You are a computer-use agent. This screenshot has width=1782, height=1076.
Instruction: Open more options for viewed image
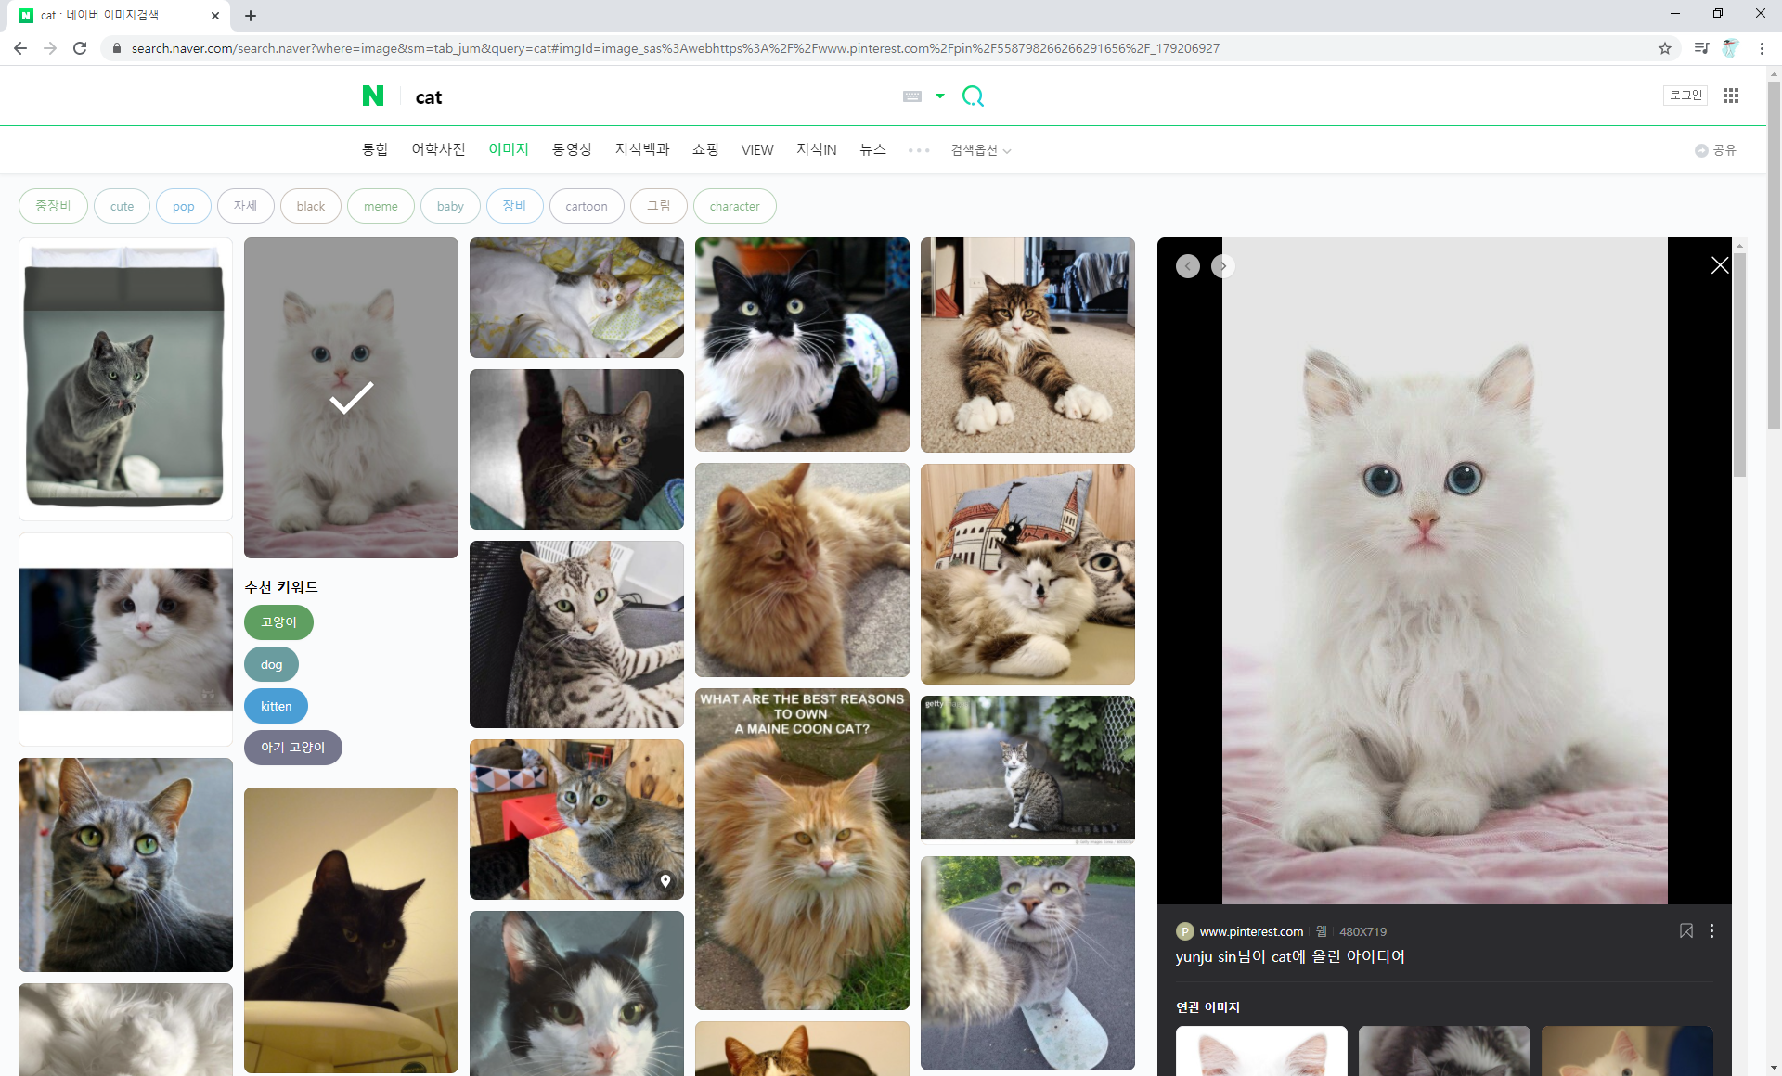(x=1711, y=930)
